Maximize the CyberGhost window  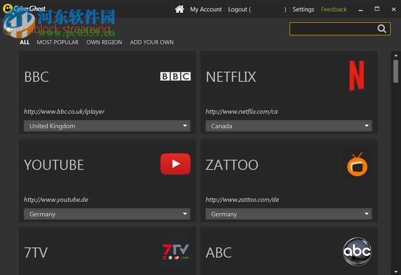377,9
